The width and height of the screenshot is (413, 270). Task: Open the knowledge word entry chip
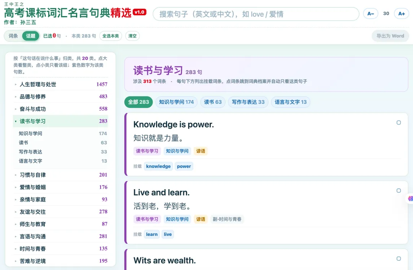click(158, 166)
